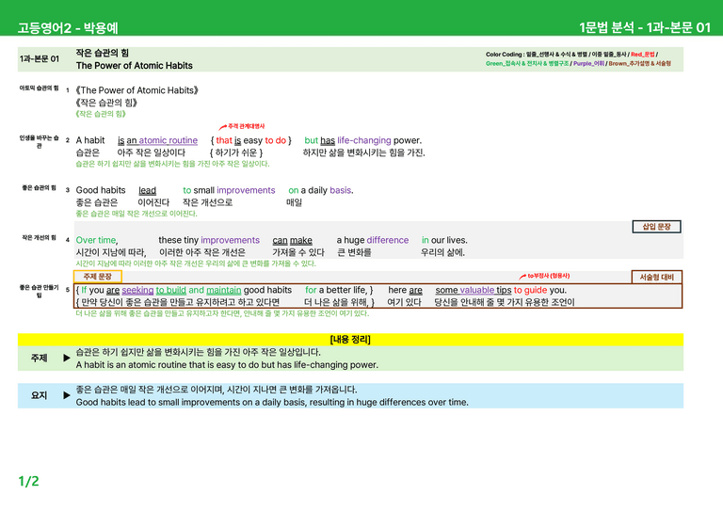
Task: Click the 1과-본문 01 section label
Action: [x=40, y=59]
